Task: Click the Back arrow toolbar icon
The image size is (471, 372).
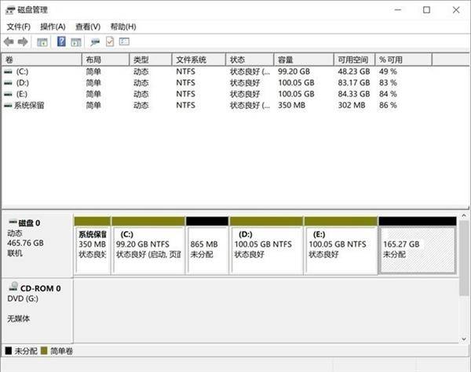Action: (x=9, y=42)
